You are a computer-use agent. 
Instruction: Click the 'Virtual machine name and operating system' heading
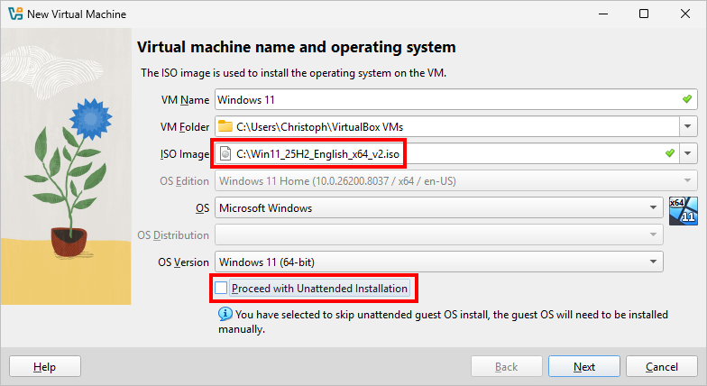tap(296, 47)
